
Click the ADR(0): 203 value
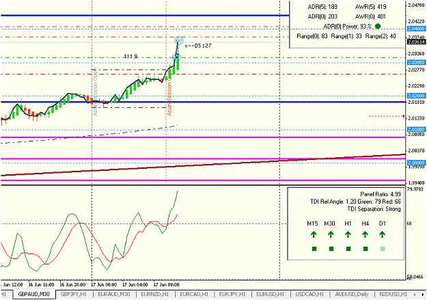322,16
